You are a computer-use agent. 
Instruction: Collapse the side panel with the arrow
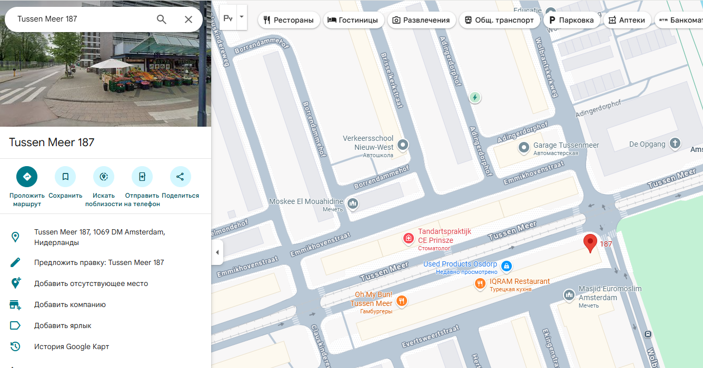(217, 252)
